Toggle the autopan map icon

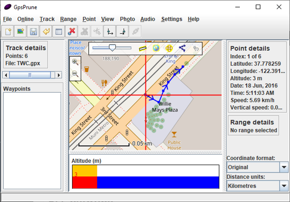(x=169, y=48)
